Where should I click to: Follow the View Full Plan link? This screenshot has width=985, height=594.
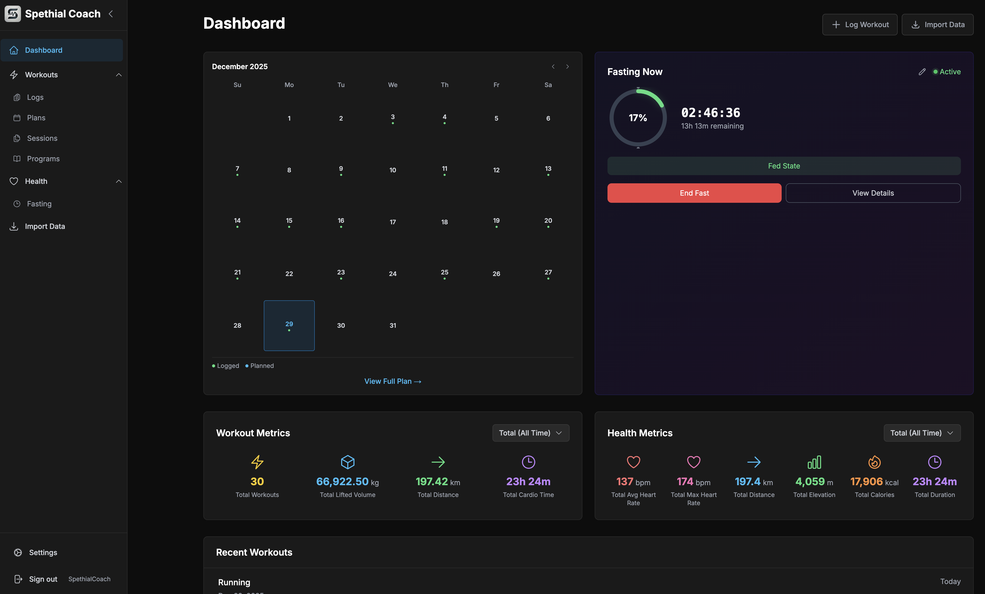tap(393, 381)
